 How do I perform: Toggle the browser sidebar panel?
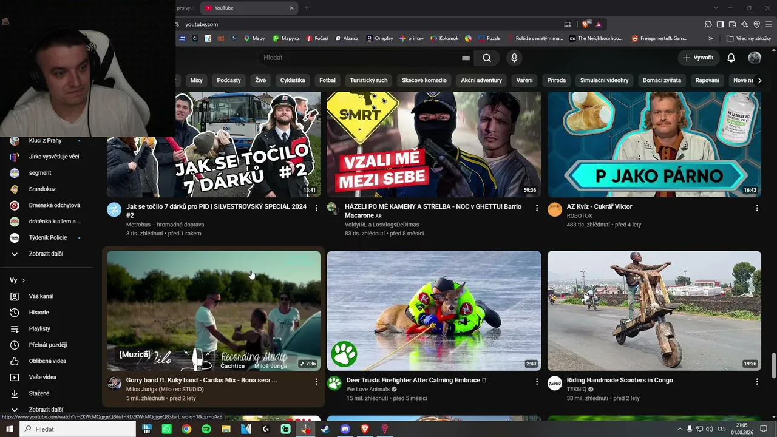click(721, 24)
